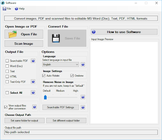Click the Input Image Preview area
This screenshot has width=162, height=140.
124,83
